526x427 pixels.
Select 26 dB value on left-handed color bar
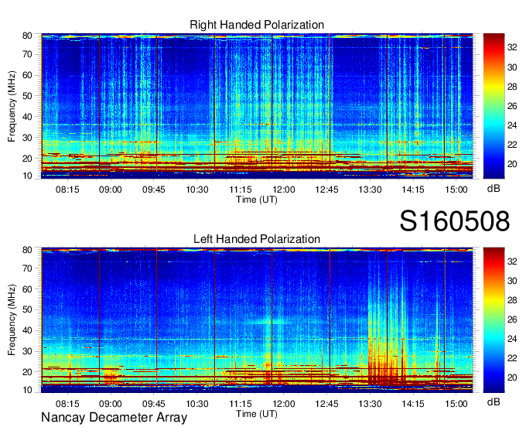[x=512, y=319]
